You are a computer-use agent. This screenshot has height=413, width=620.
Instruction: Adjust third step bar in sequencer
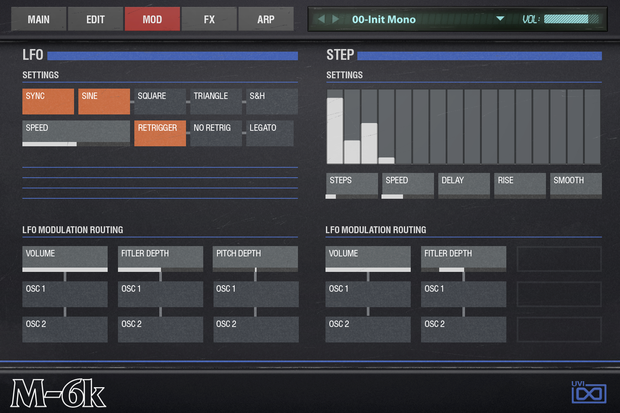369,127
